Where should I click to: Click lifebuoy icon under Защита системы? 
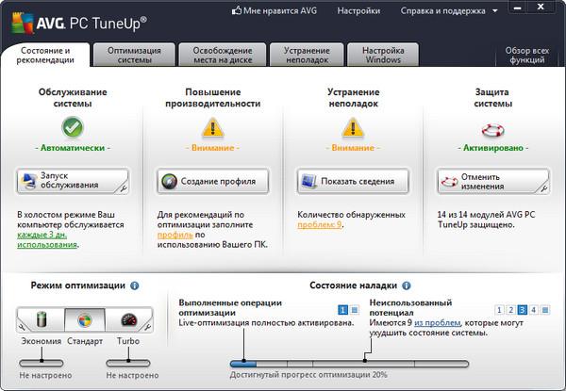click(x=492, y=130)
